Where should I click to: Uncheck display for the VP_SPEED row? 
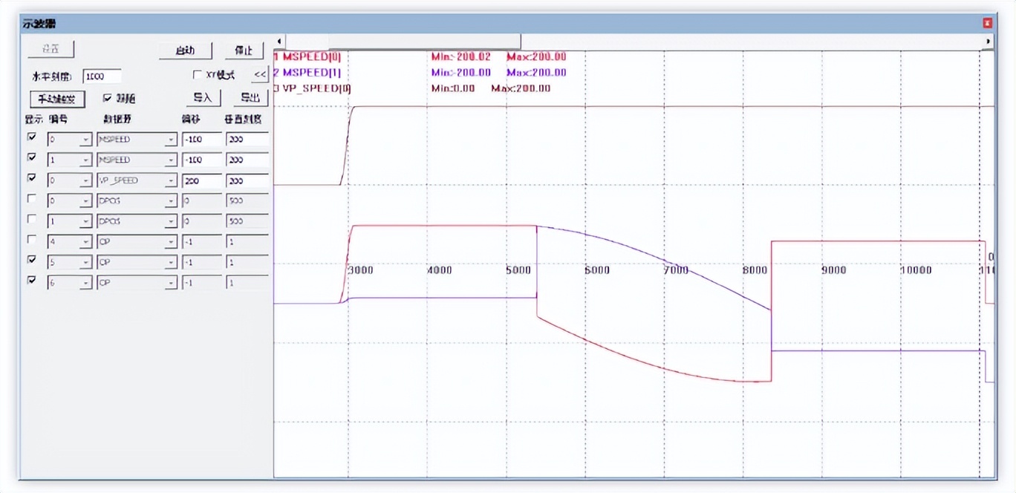(x=31, y=178)
